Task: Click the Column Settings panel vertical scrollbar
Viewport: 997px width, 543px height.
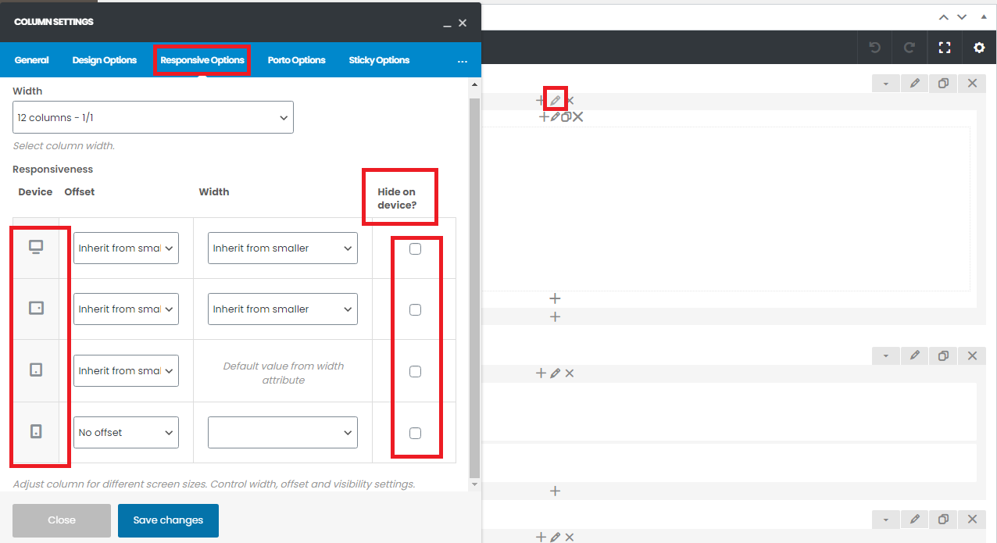Action: pyautogui.click(x=474, y=281)
